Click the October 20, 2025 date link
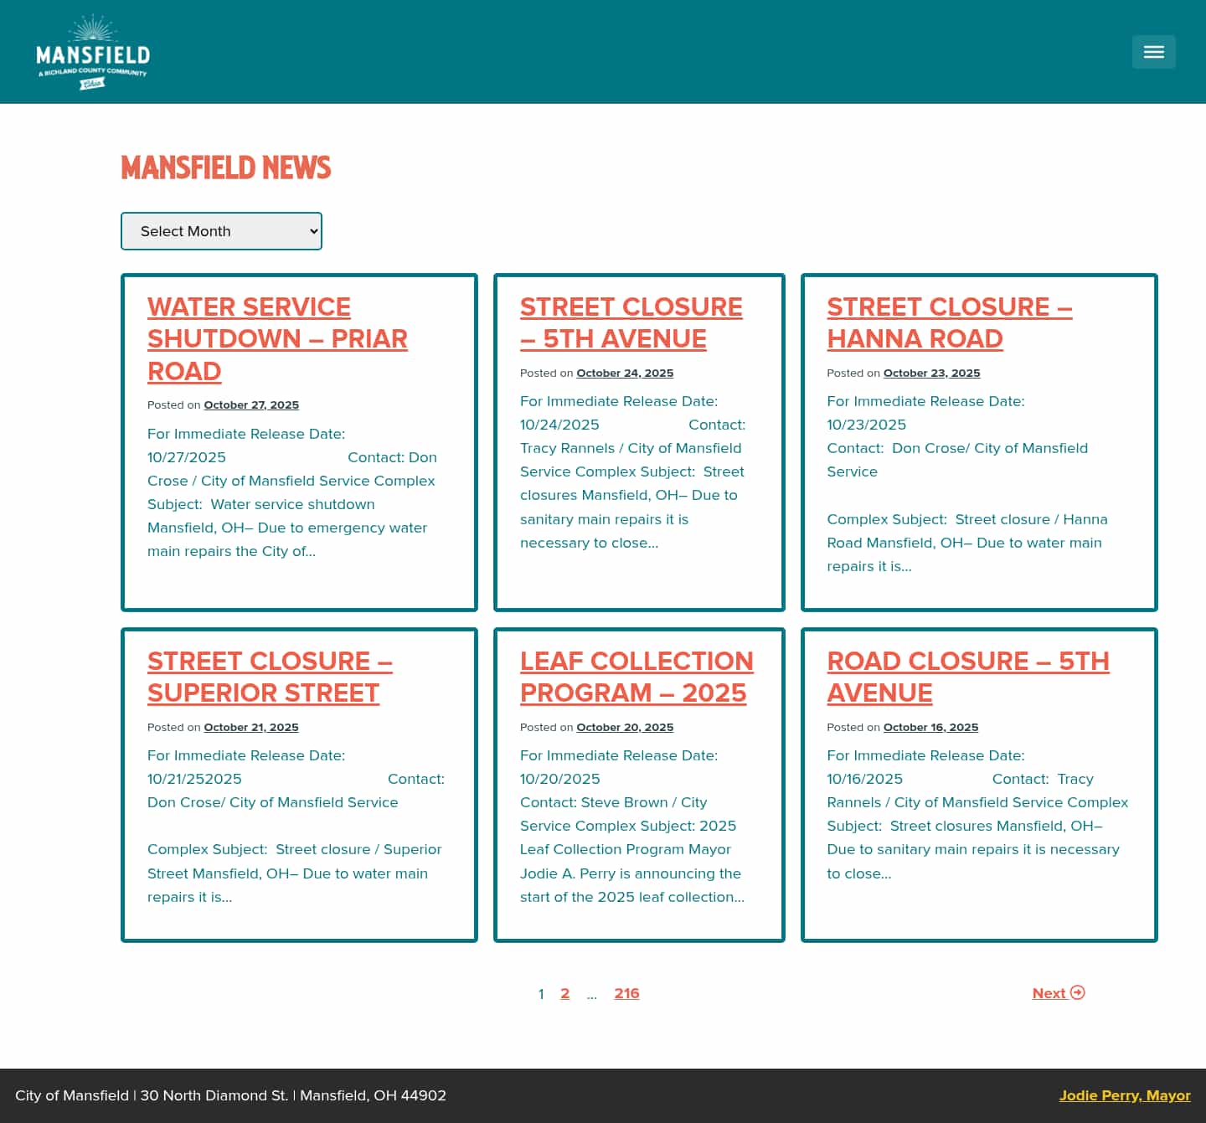Image resolution: width=1206 pixels, height=1123 pixels. point(625,727)
